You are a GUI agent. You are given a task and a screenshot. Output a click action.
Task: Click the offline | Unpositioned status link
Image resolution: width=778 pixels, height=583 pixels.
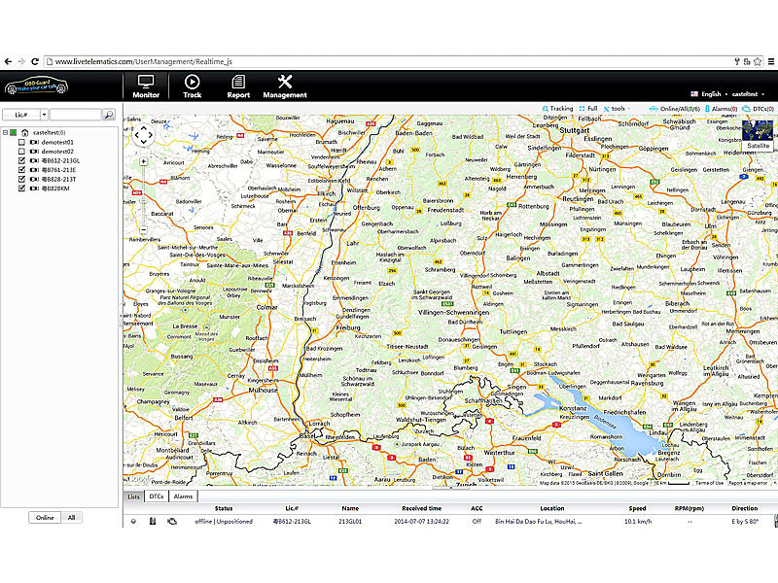[x=224, y=521]
